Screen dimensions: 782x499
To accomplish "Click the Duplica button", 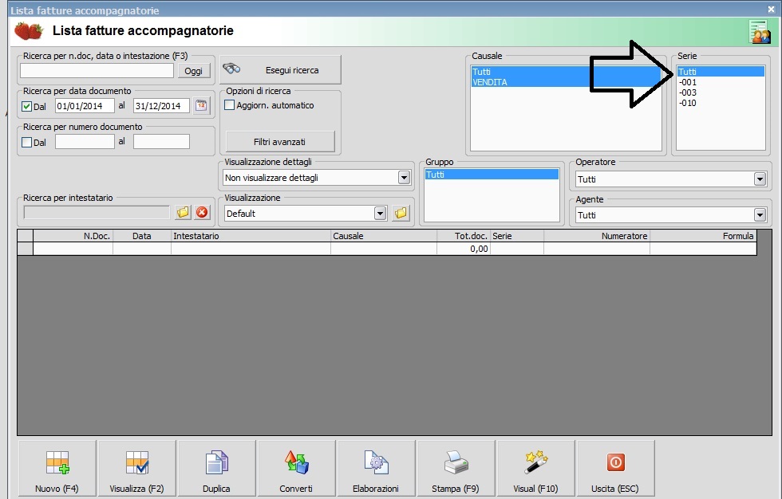I will [x=216, y=469].
